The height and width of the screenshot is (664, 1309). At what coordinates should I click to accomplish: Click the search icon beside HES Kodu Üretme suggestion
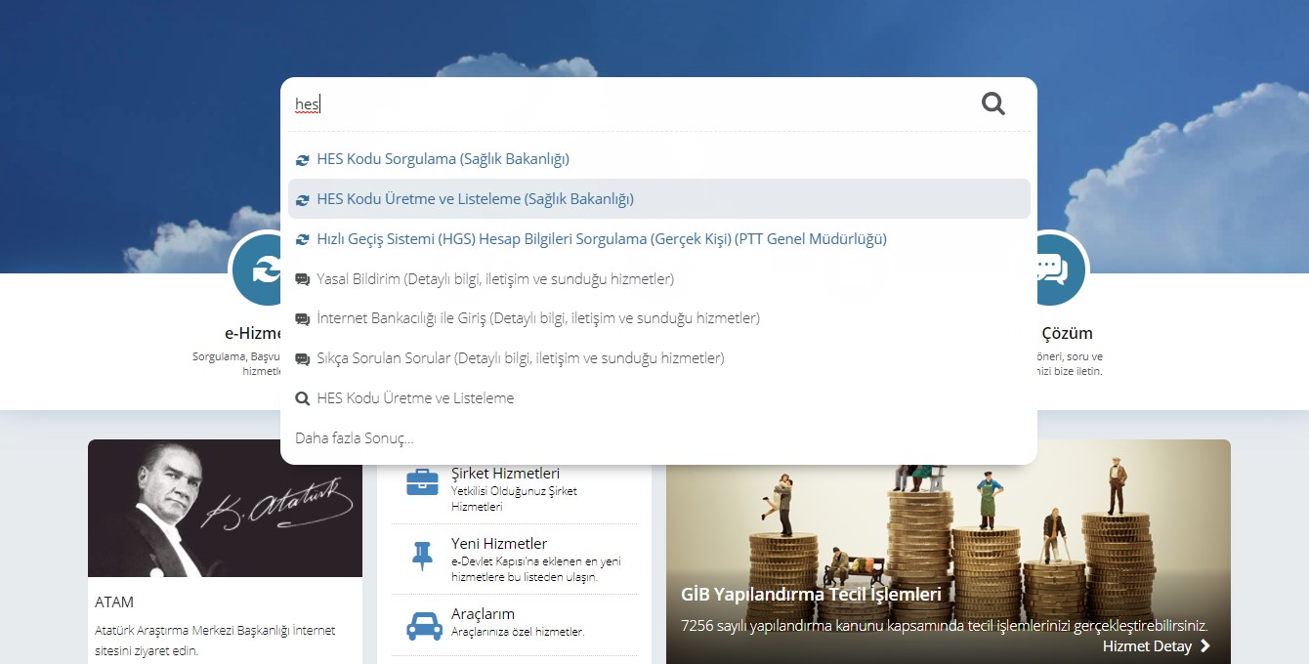pos(302,398)
